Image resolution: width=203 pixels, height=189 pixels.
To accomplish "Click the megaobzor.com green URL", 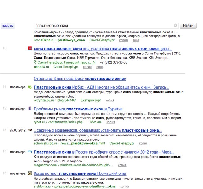I will [x=45, y=165].
